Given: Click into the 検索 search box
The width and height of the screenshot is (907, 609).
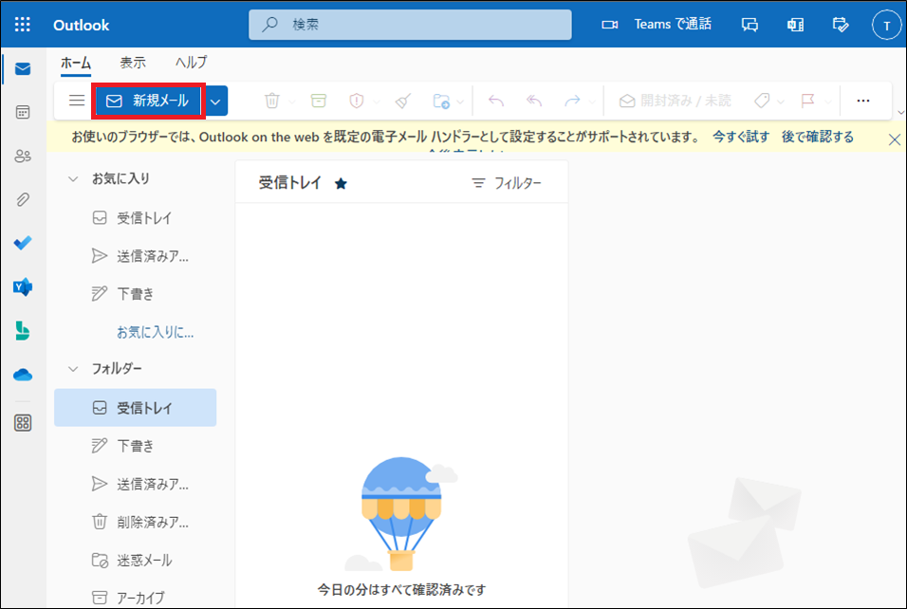Looking at the screenshot, I should pyautogui.click(x=410, y=25).
